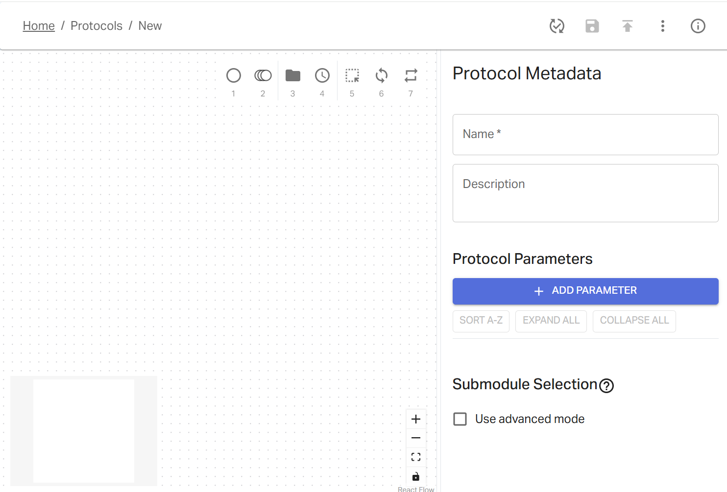Click SORT A-Z under Protocol Parameters
Screen dimensions: 727x492
coord(481,321)
